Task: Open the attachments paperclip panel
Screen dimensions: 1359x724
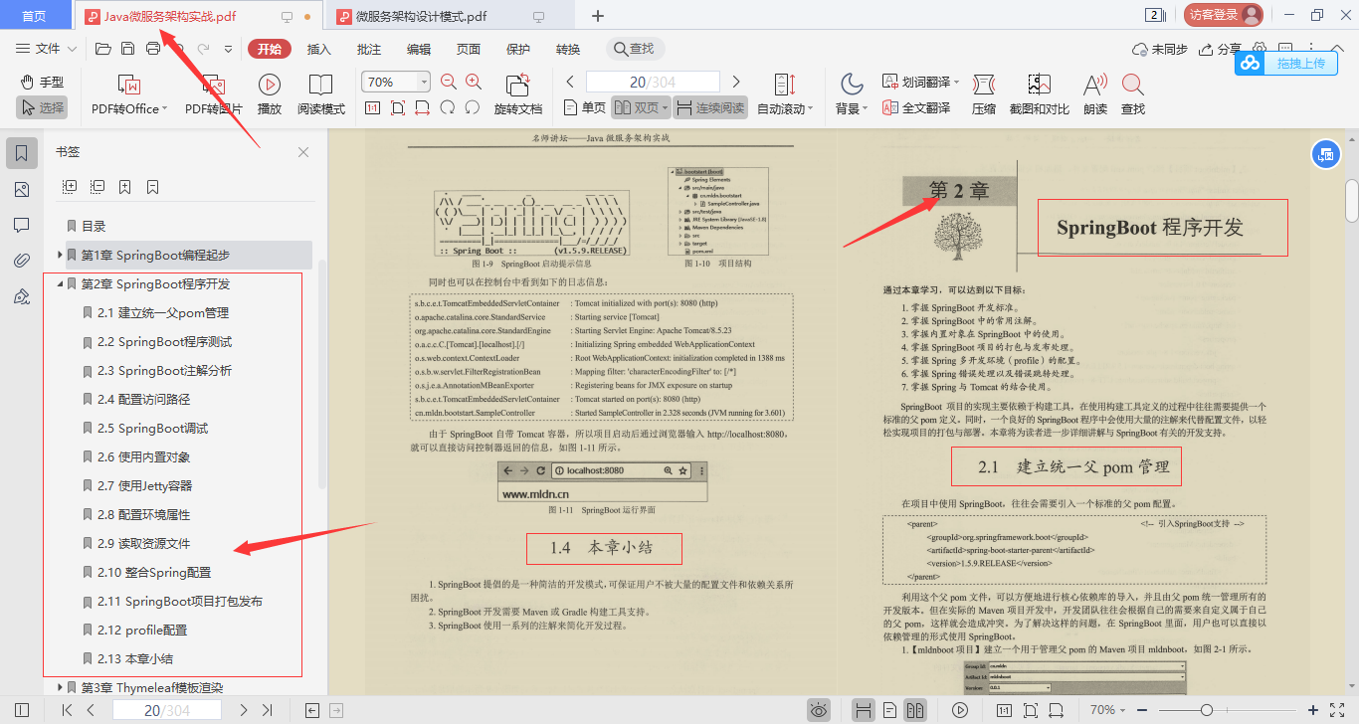Action: pyautogui.click(x=22, y=261)
